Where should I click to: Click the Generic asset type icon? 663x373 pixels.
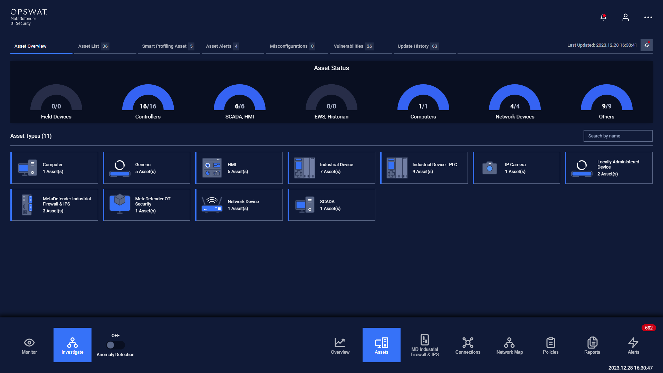(120, 168)
